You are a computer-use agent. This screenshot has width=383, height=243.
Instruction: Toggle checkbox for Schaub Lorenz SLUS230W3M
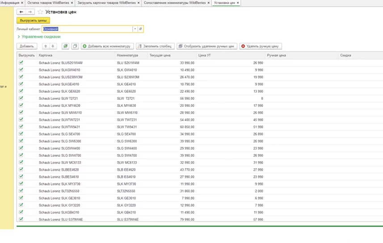[21, 77]
